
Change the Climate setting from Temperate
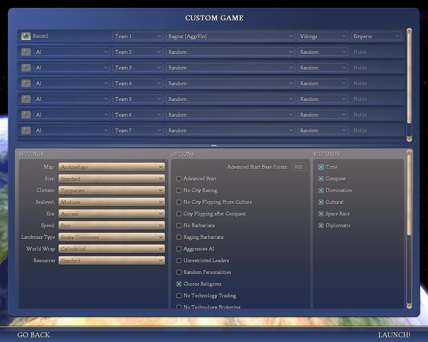[x=112, y=190]
